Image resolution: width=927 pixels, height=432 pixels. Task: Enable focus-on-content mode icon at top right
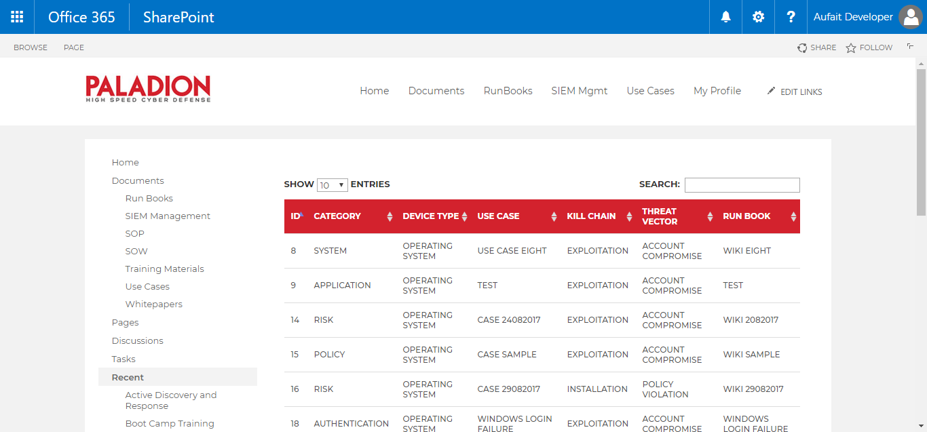click(x=910, y=45)
